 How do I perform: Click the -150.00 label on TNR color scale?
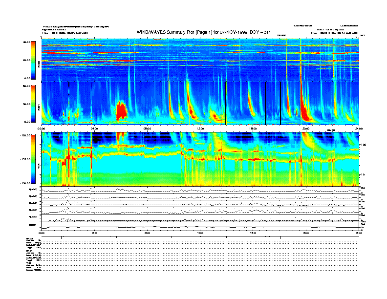[25, 183]
